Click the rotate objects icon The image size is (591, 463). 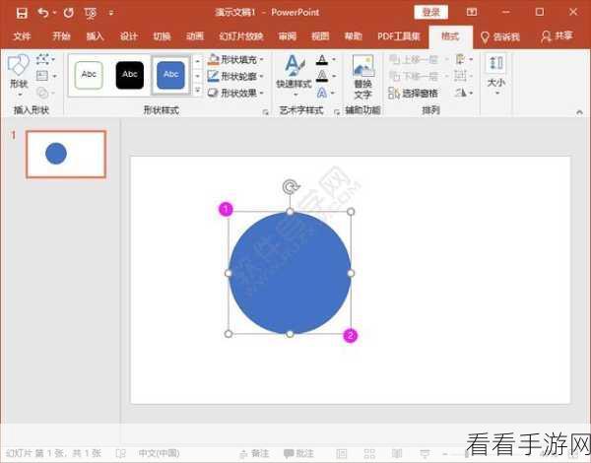point(463,93)
